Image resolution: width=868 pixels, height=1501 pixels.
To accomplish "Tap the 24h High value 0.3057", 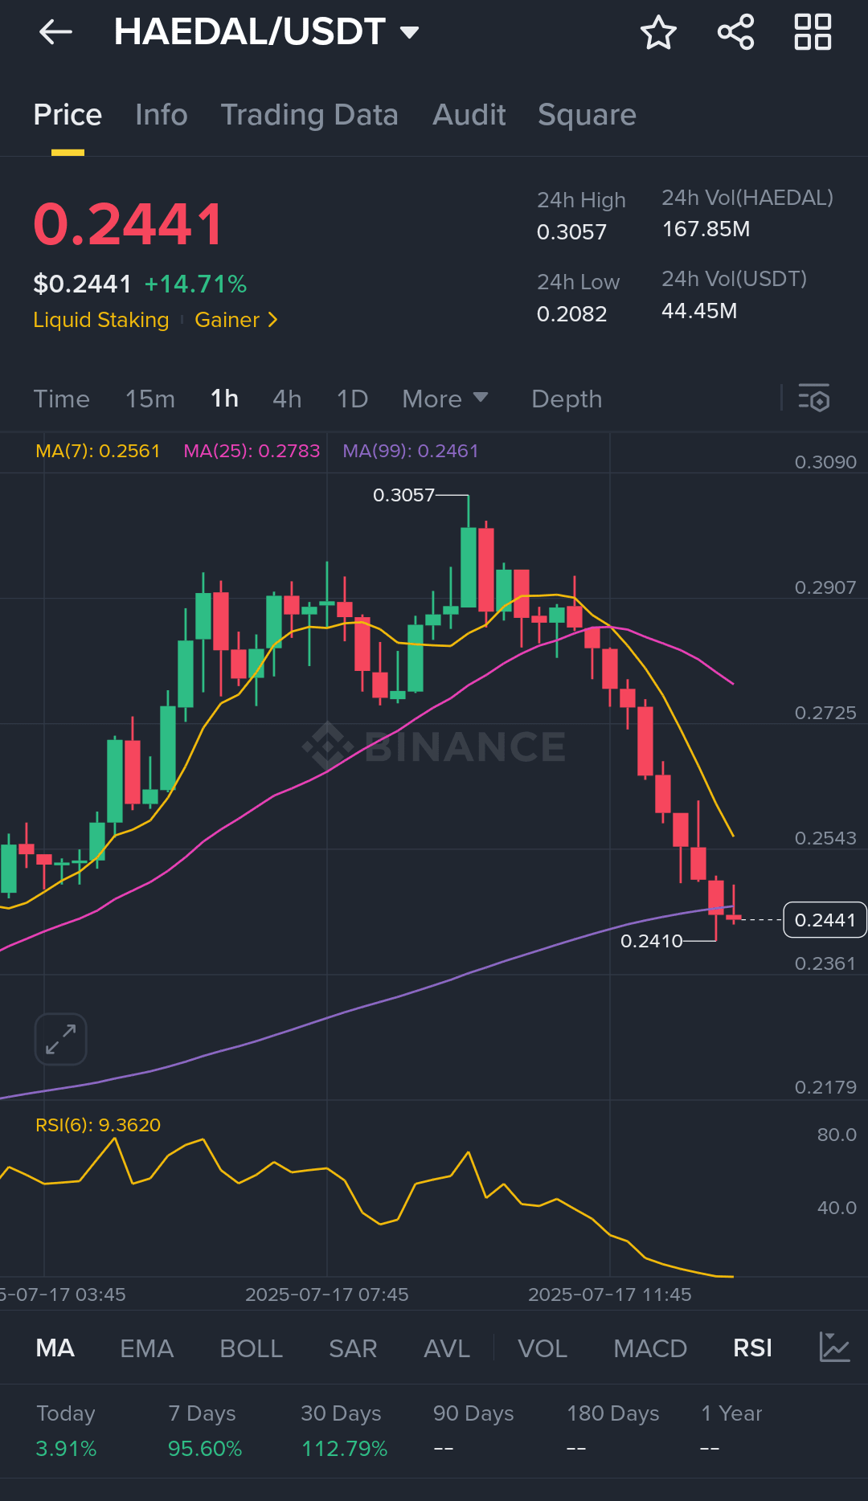I will (x=571, y=232).
